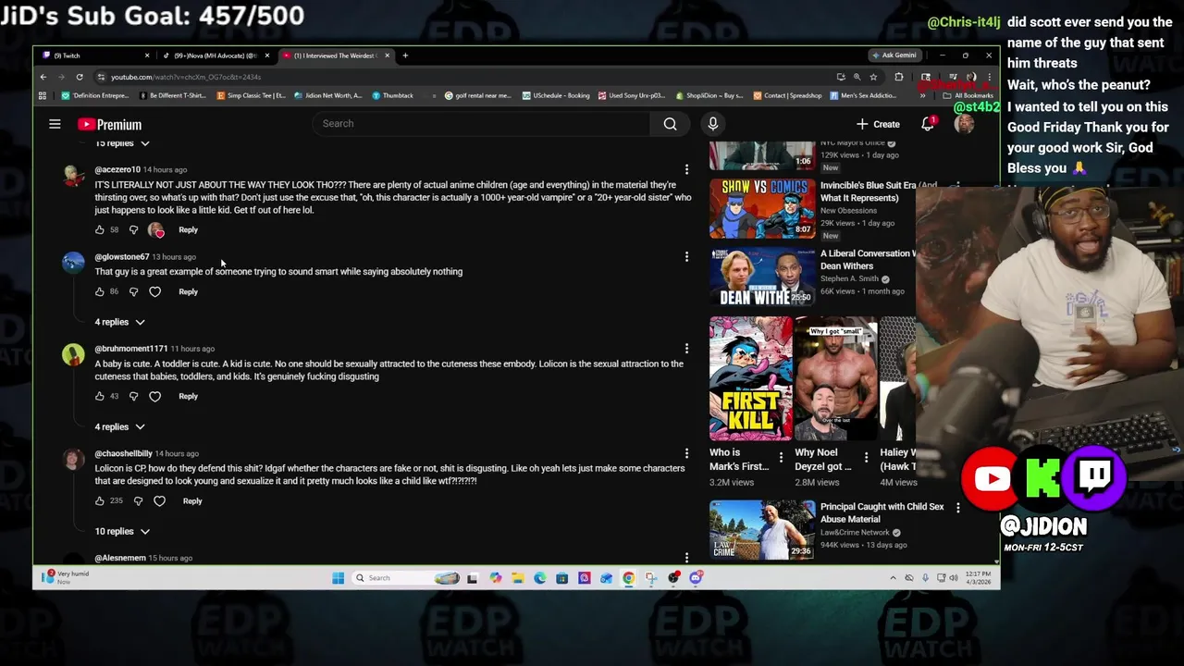The height and width of the screenshot is (666, 1184).
Task: Open more actions for @acezero10 comment
Action: 686,169
